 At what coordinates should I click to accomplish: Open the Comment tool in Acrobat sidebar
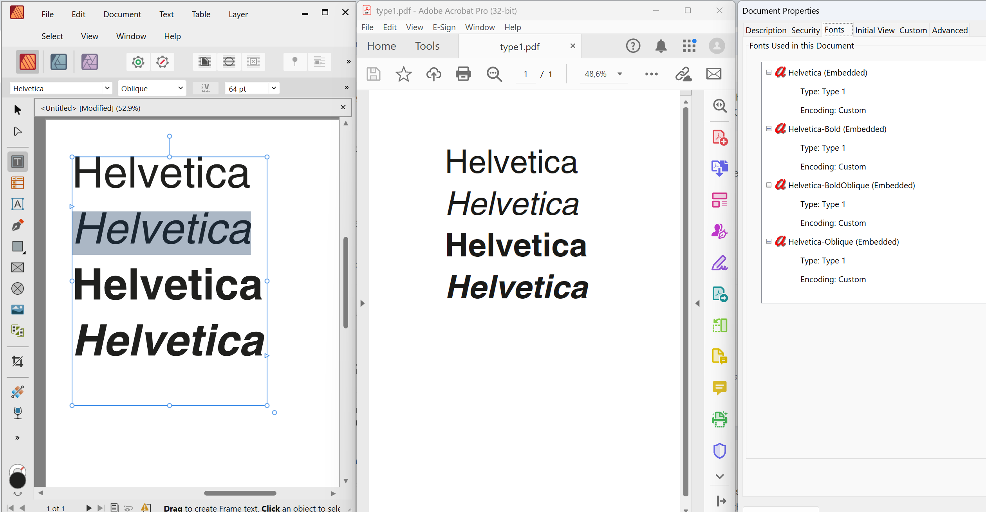720,388
